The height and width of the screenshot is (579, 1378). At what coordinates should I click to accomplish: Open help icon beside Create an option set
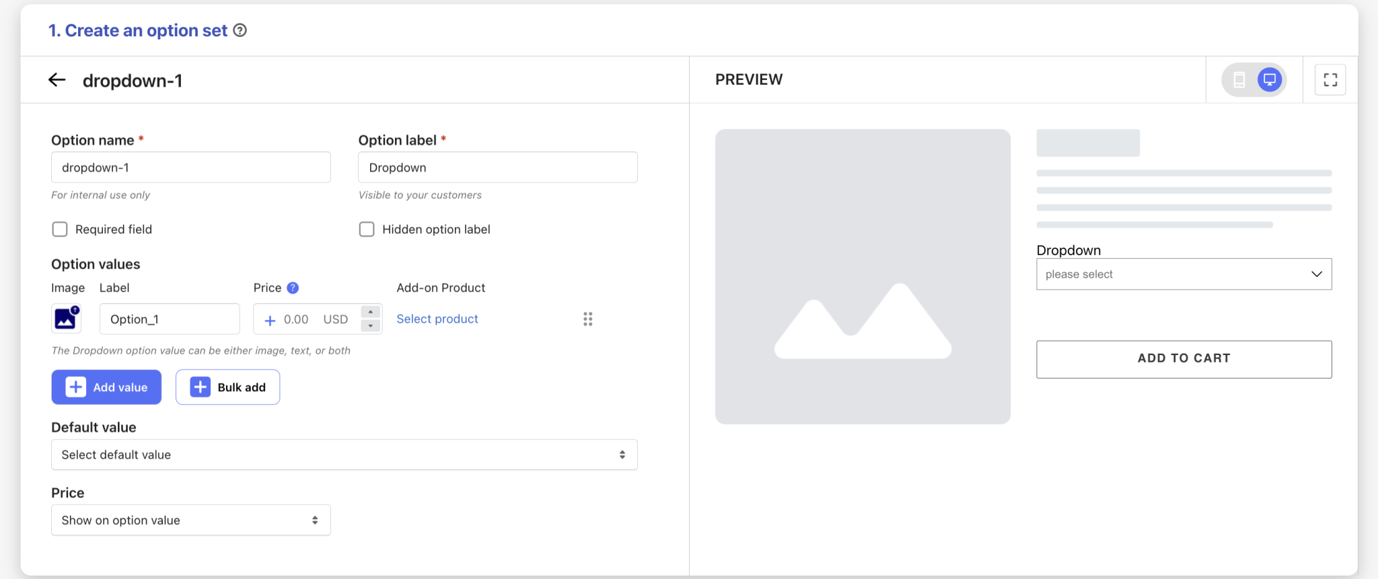(x=240, y=30)
